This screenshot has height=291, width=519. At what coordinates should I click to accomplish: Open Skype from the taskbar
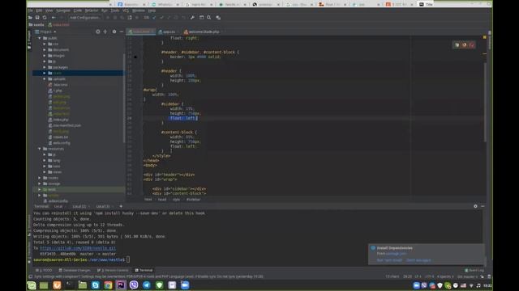[x=96, y=285]
